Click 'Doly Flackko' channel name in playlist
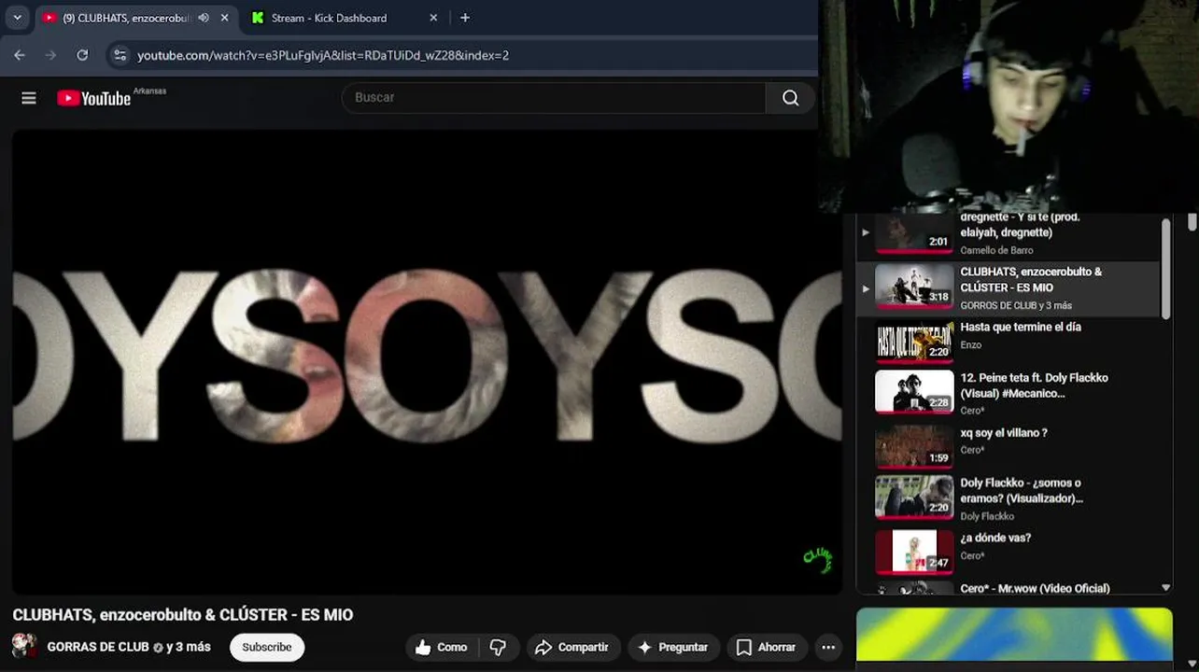The image size is (1199, 672). [987, 516]
